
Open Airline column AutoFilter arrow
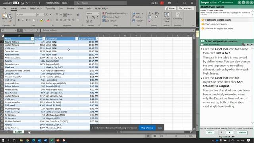click(x=33, y=39)
